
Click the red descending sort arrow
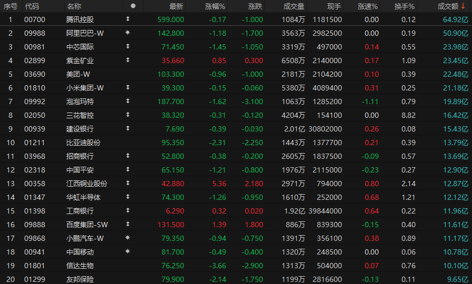[463, 6]
